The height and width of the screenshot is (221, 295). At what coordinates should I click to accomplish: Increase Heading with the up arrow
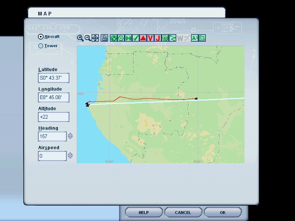pos(70,134)
